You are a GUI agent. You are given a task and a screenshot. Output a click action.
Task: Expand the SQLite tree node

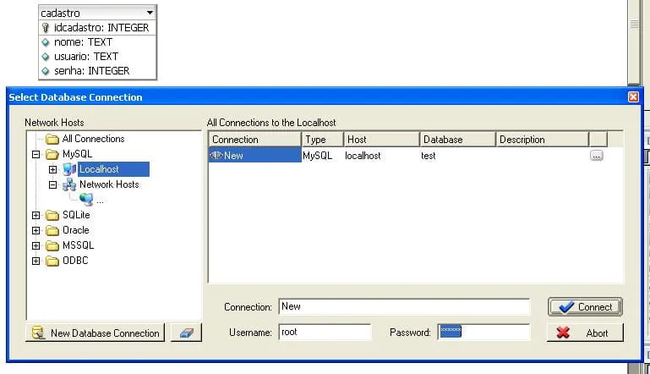tap(36, 216)
